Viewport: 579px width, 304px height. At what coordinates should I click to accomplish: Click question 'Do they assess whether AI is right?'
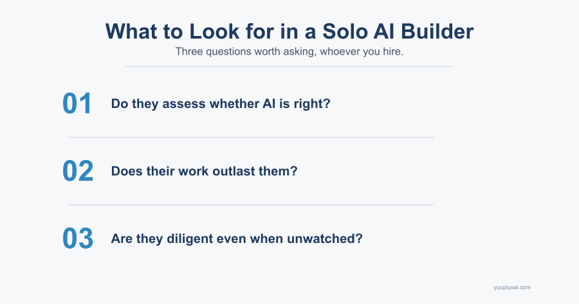(221, 103)
